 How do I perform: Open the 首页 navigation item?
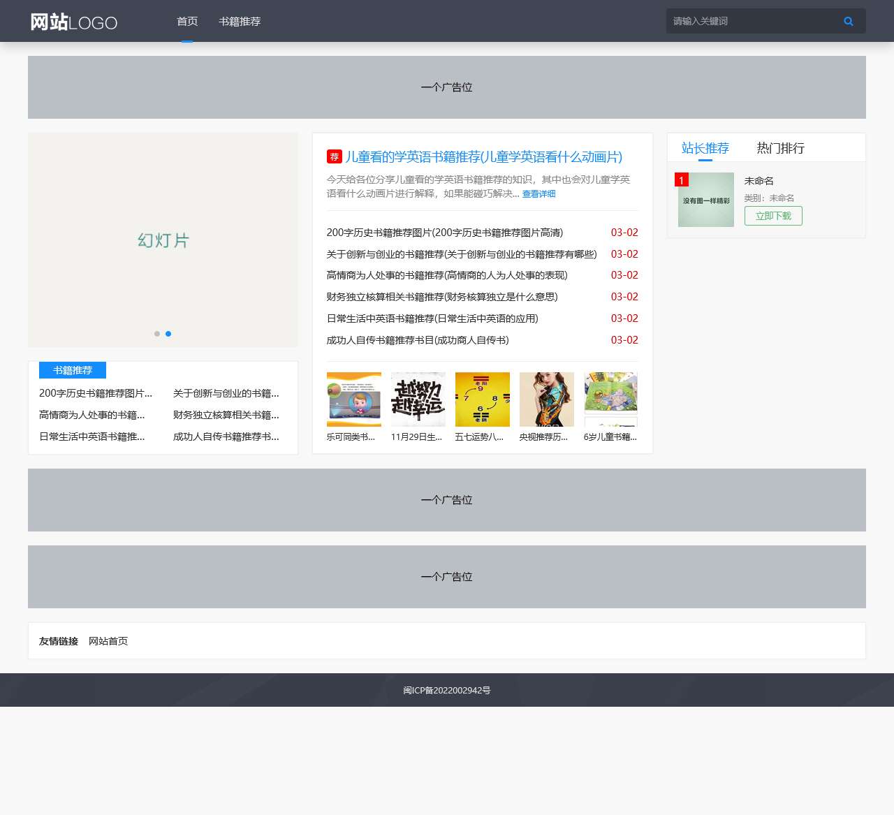click(186, 21)
